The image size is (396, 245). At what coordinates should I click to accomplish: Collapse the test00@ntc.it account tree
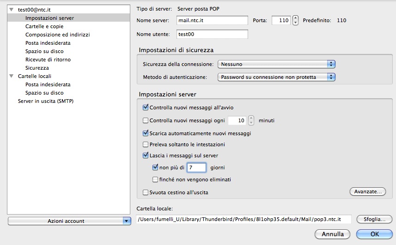(x=11, y=10)
